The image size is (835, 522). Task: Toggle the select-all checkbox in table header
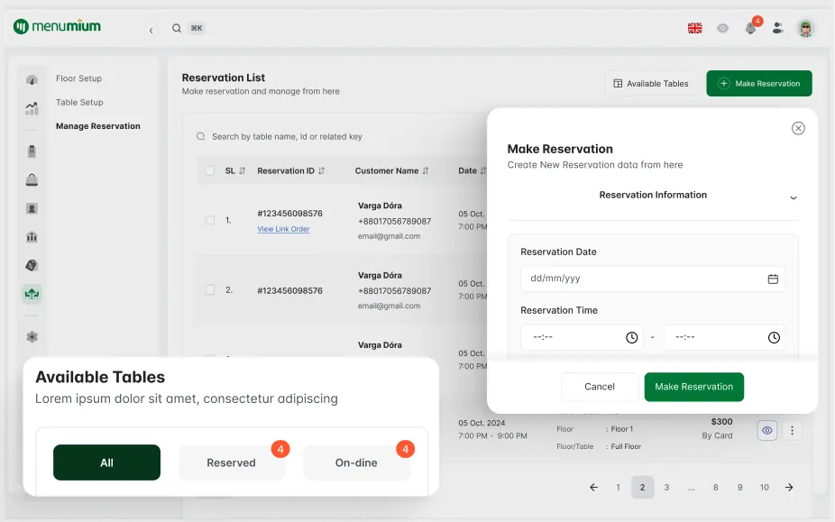point(209,170)
